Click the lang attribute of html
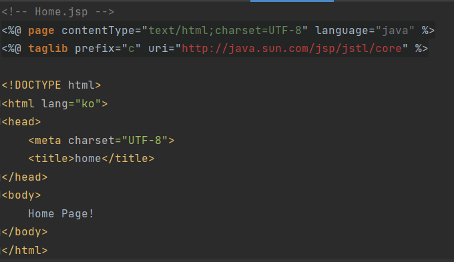 [55, 103]
